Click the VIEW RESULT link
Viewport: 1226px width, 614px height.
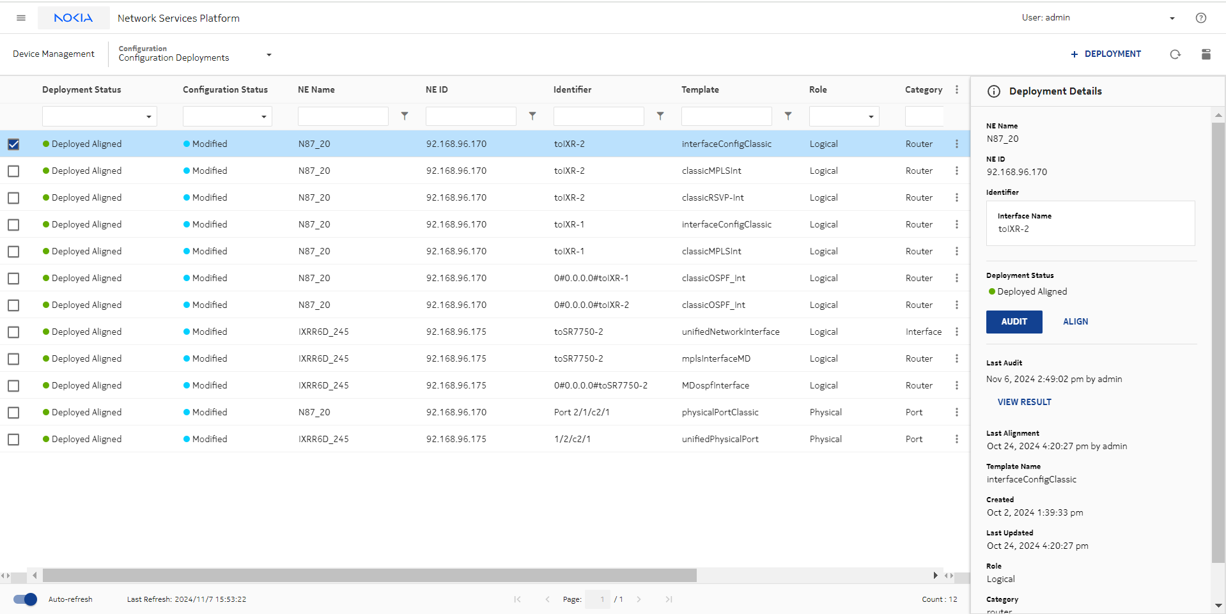point(1024,402)
